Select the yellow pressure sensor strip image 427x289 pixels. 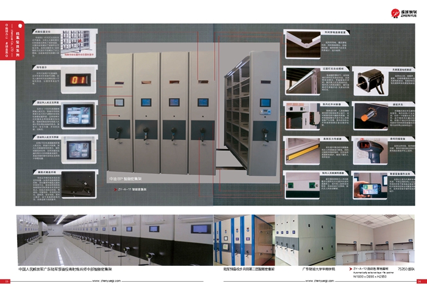[303, 150]
